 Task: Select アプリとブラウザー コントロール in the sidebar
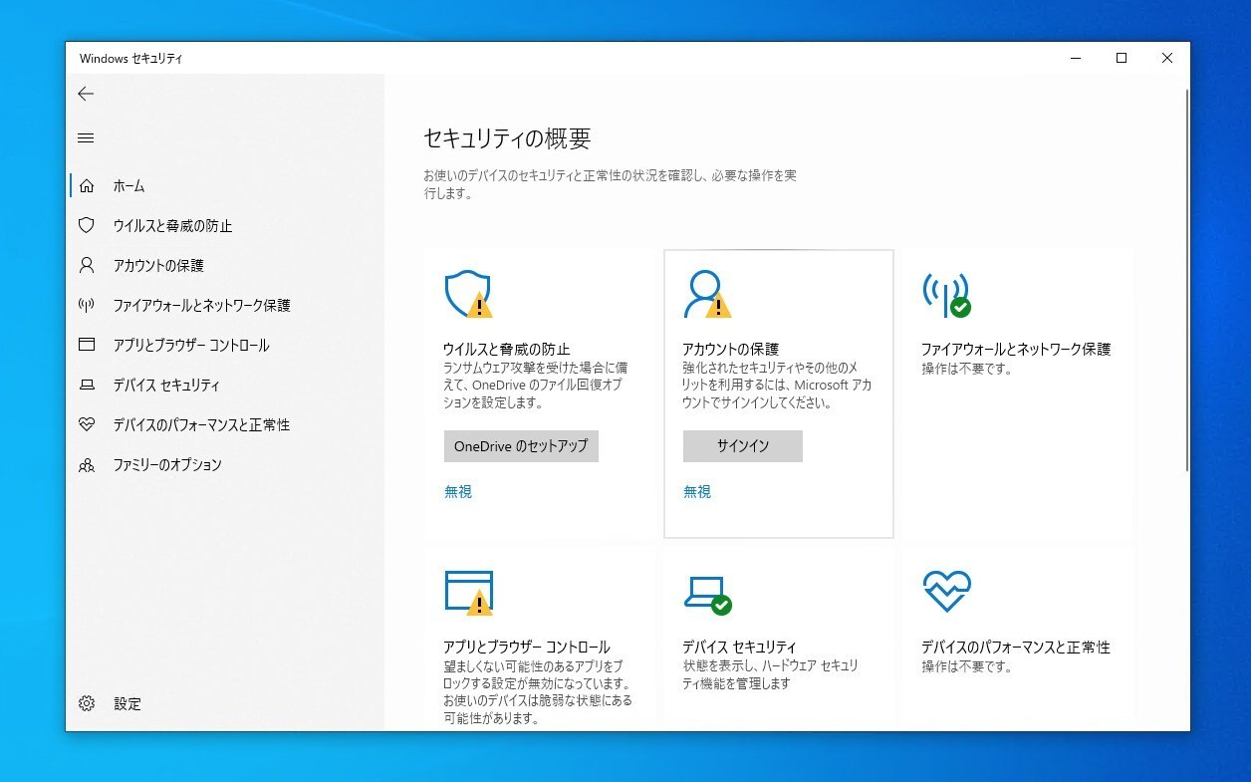click(x=191, y=346)
